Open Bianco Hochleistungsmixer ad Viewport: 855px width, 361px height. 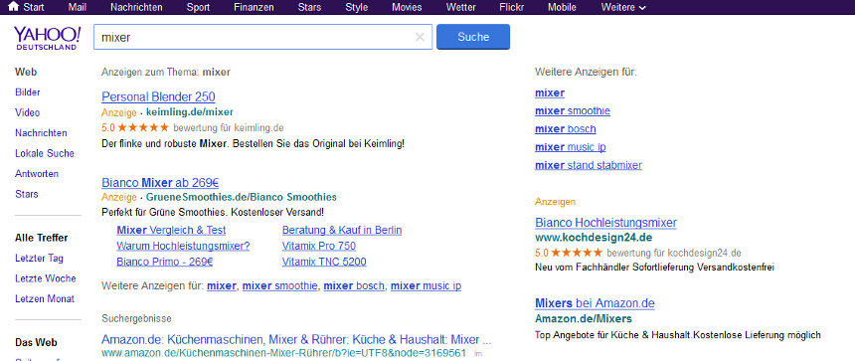click(605, 223)
